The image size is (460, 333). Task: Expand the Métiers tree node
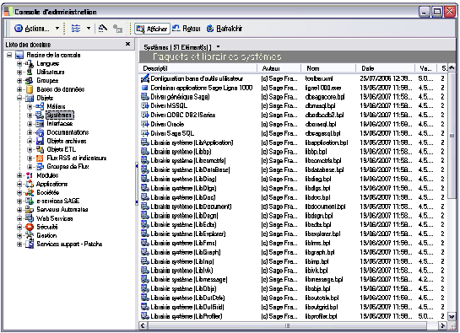(x=30, y=107)
